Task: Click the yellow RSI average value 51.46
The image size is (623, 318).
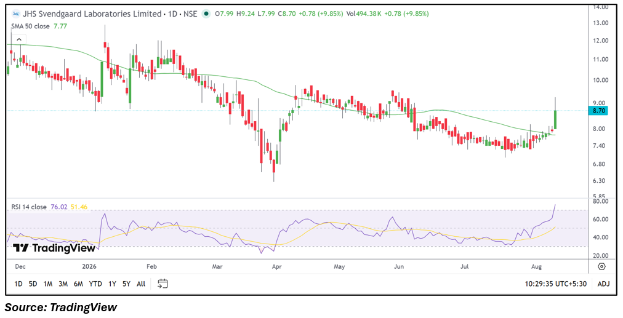Action: tap(79, 207)
